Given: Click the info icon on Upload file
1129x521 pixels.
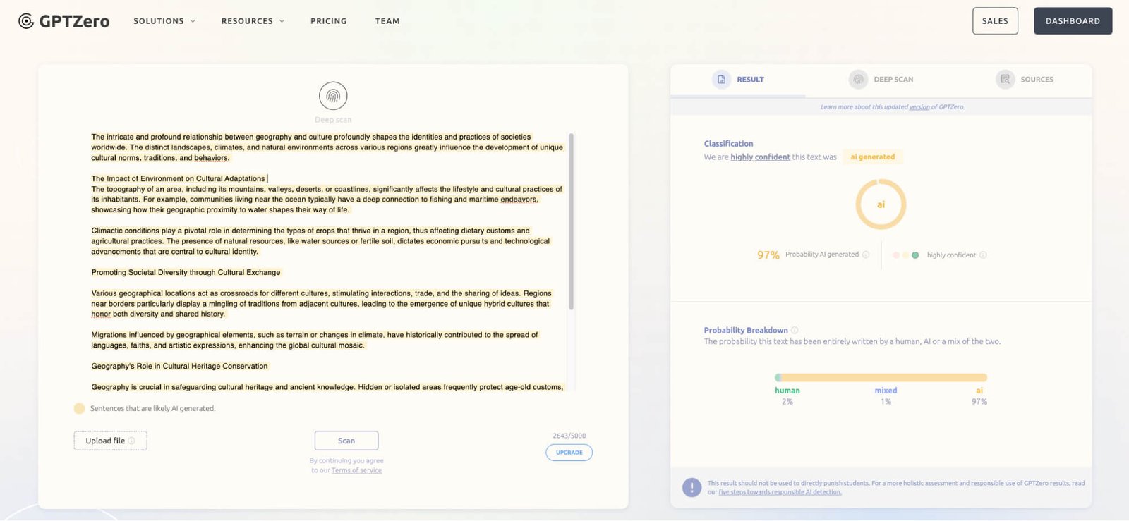Looking at the screenshot, I should [x=132, y=441].
